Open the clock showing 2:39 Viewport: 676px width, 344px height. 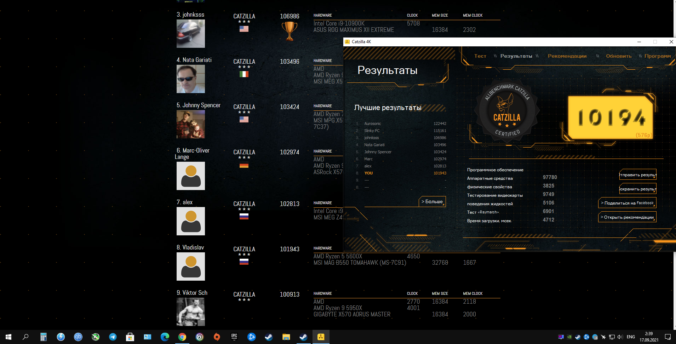click(649, 337)
